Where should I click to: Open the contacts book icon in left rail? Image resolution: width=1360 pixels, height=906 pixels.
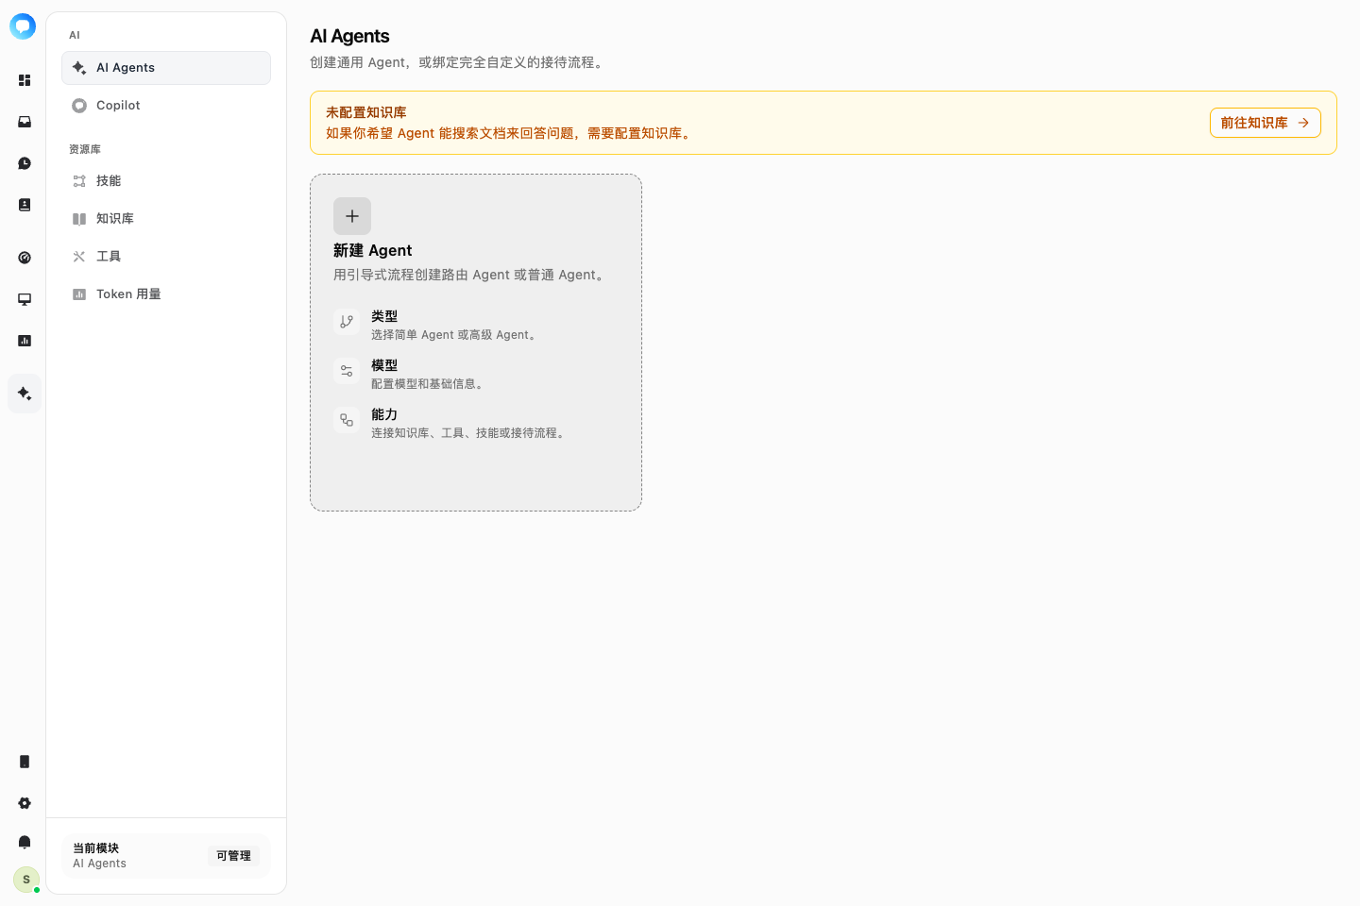[x=25, y=205]
